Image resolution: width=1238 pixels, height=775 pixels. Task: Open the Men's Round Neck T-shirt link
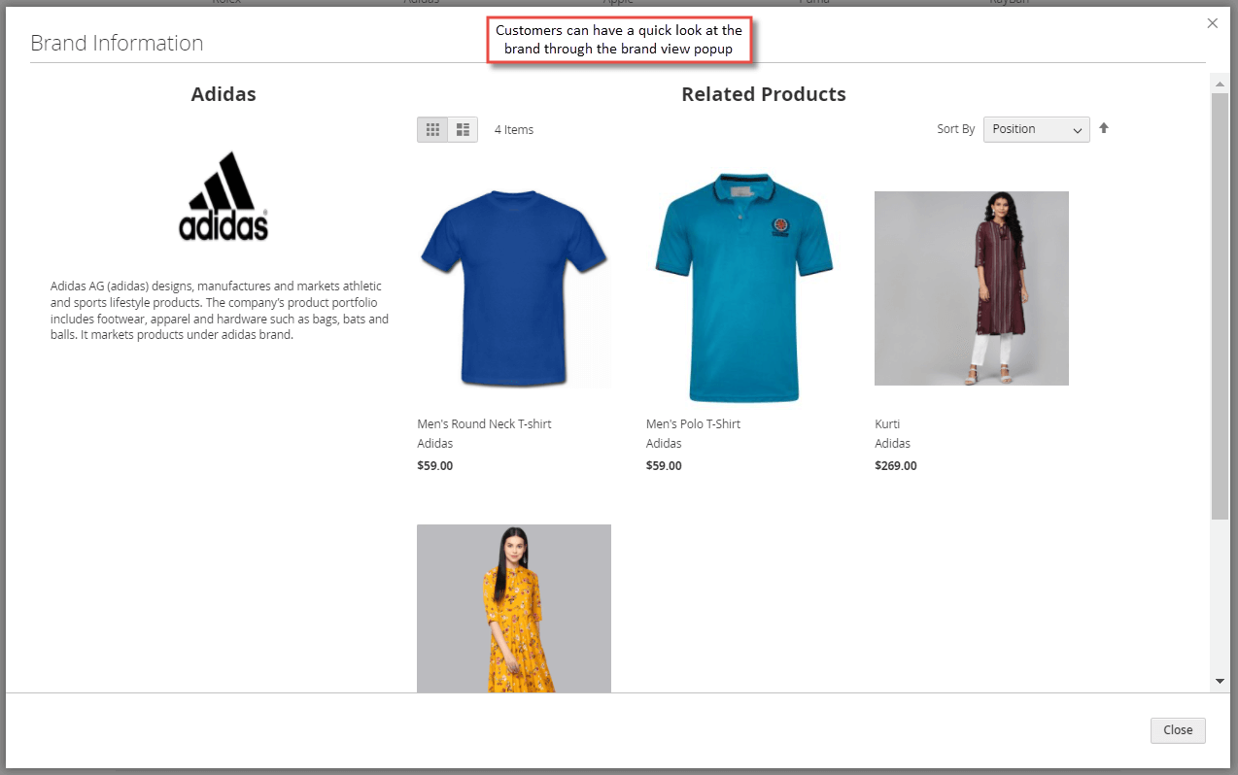[x=484, y=423]
